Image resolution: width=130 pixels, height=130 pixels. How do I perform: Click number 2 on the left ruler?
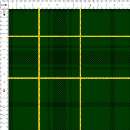(4, 25)
